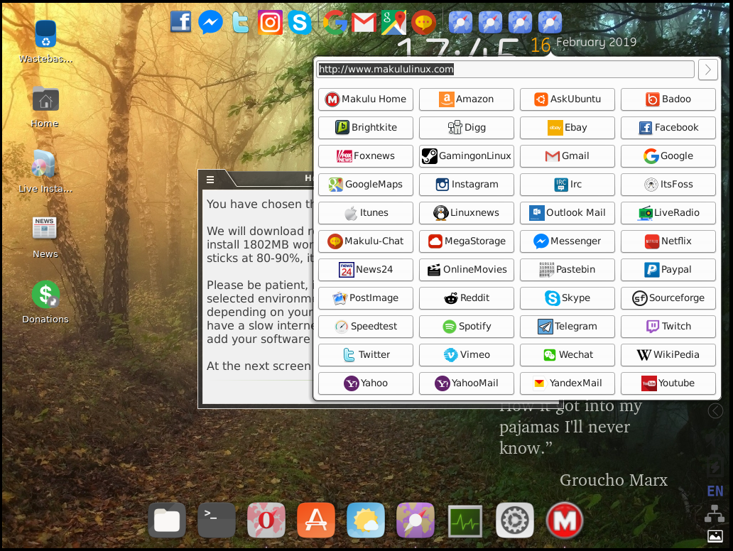Open the system monitor dock icon
The width and height of the screenshot is (733, 551).
click(465, 520)
